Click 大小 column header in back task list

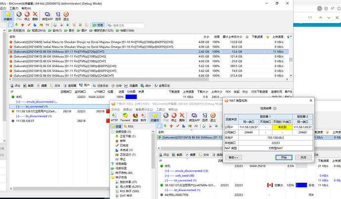tap(206, 37)
